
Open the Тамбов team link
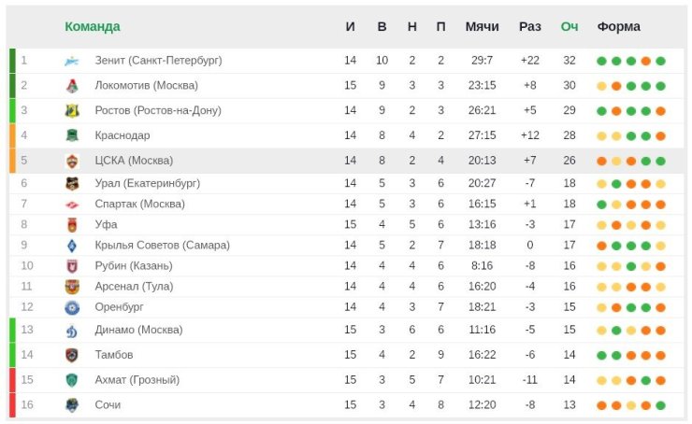tap(114, 355)
